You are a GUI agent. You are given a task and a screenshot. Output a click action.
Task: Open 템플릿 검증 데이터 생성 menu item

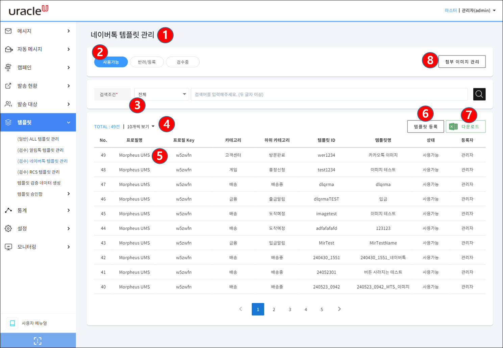click(39, 183)
